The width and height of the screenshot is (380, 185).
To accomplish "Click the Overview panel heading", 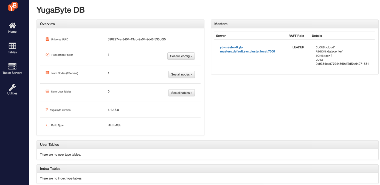I will [x=47, y=24].
